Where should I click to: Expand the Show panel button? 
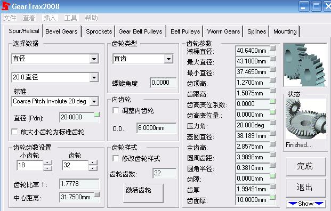(306, 204)
